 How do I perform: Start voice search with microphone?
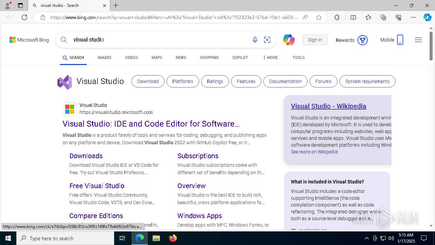pyautogui.click(x=255, y=40)
